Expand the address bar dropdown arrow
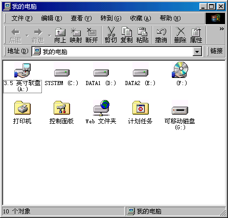 tap(197, 51)
